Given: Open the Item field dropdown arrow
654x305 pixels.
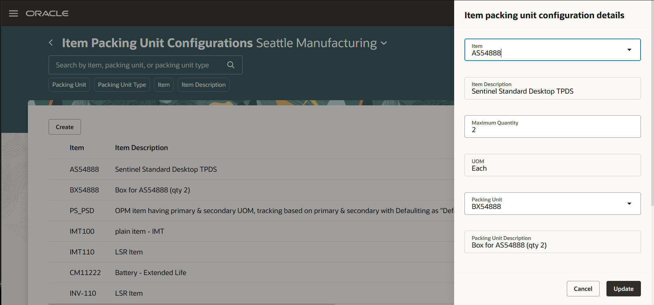Looking at the screenshot, I should tap(629, 50).
